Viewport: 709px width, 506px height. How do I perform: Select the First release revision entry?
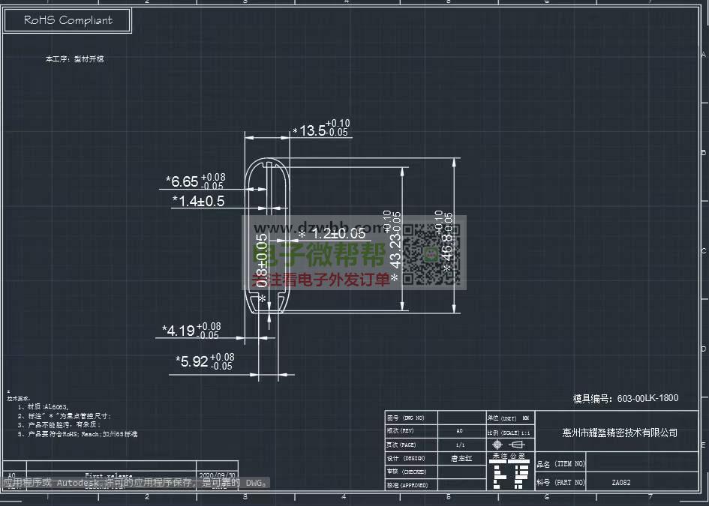pyautogui.click(x=109, y=475)
